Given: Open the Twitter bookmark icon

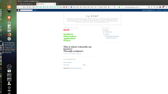Looking at the screenshot, I should coord(69,7).
